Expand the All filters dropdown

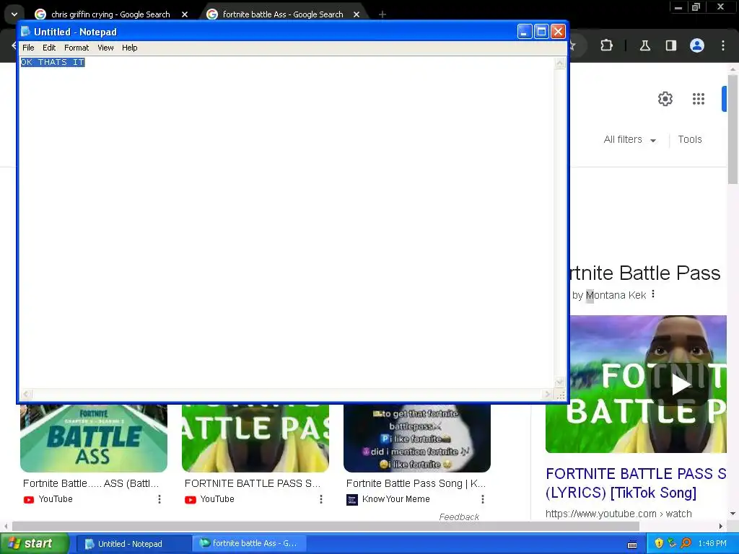[629, 139]
